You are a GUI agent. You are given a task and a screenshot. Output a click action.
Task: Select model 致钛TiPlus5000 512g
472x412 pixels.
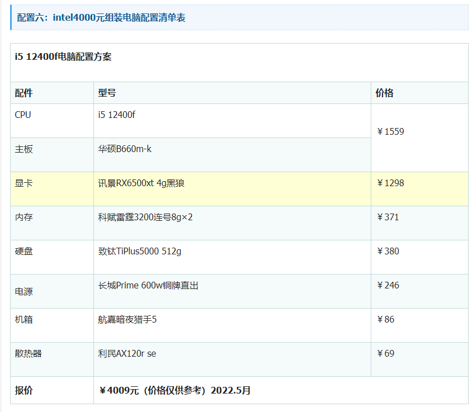click(140, 252)
